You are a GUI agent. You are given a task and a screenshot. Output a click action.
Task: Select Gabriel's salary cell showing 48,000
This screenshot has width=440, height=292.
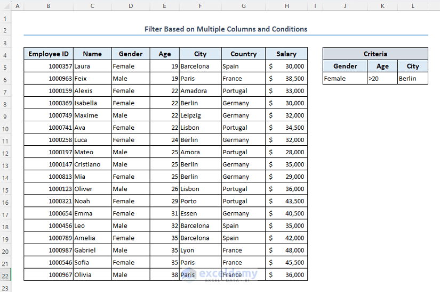click(x=286, y=251)
